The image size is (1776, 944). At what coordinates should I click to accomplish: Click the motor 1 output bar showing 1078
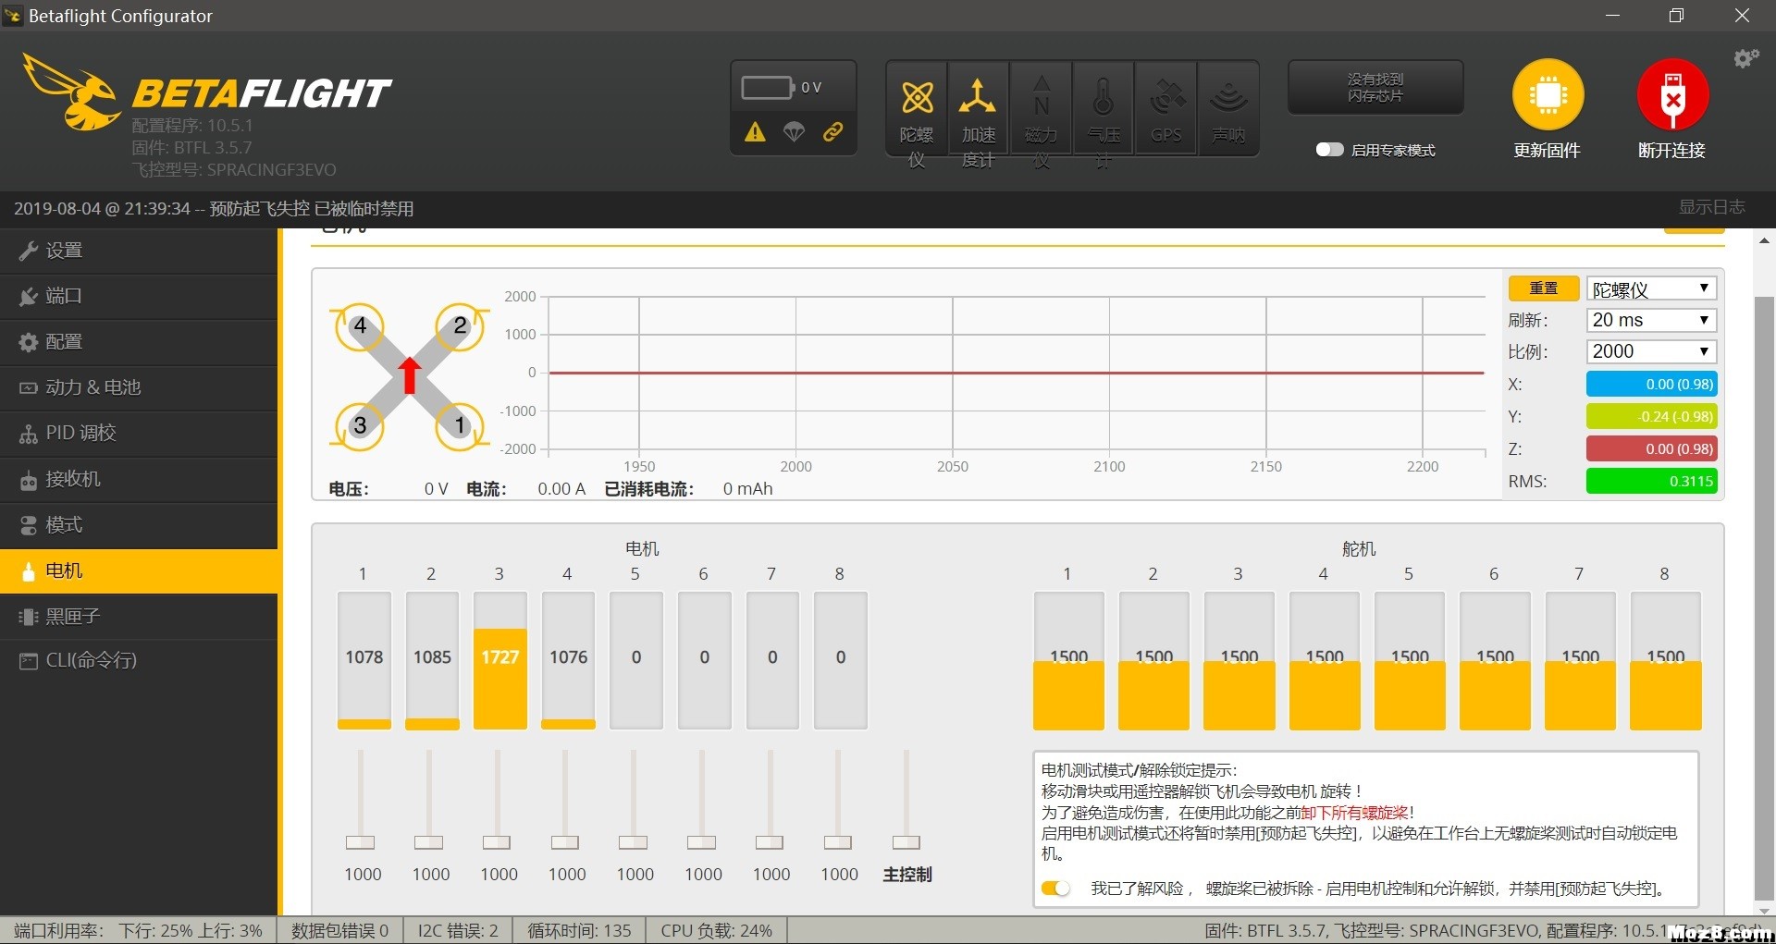click(364, 661)
